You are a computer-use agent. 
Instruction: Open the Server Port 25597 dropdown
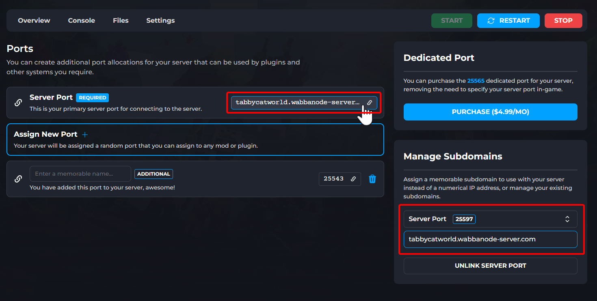pos(491,219)
